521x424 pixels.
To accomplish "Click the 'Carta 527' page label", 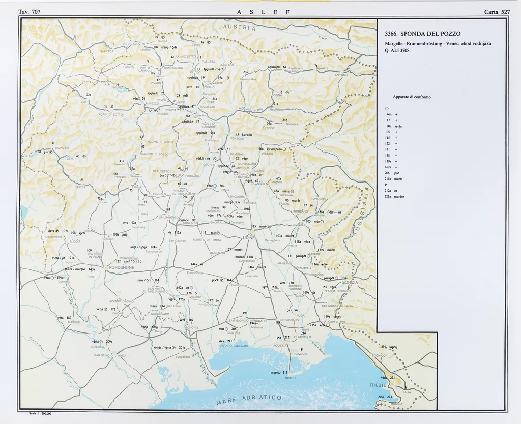I will click(498, 12).
